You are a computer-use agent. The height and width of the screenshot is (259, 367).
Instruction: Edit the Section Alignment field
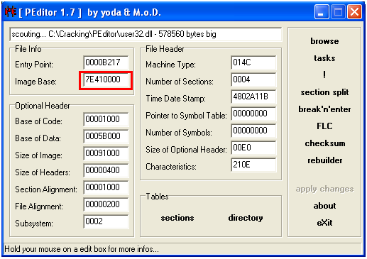106,187
